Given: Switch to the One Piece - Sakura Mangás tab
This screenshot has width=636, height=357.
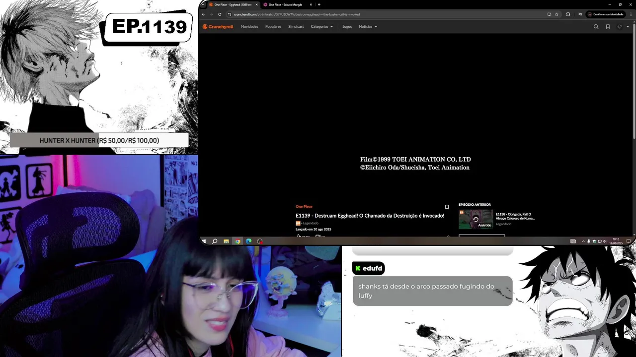Looking at the screenshot, I should pyautogui.click(x=286, y=4).
